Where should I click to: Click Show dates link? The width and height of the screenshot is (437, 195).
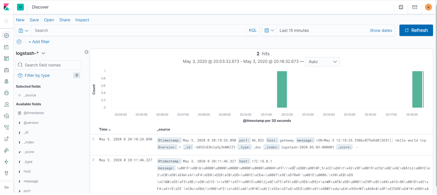coord(381,31)
